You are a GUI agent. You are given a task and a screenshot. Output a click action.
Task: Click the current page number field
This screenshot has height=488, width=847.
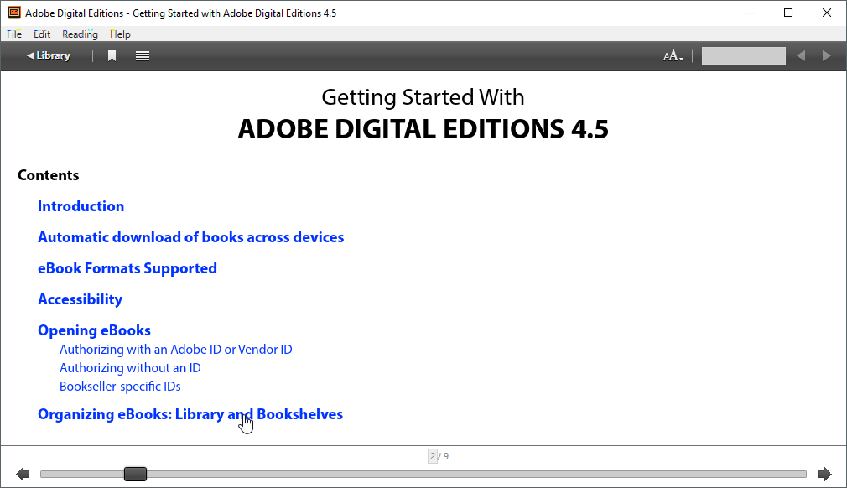pos(433,456)
